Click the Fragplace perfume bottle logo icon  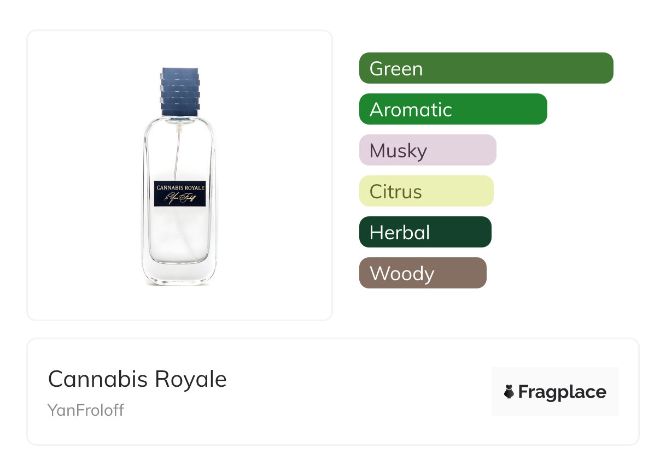coord(509,392)
